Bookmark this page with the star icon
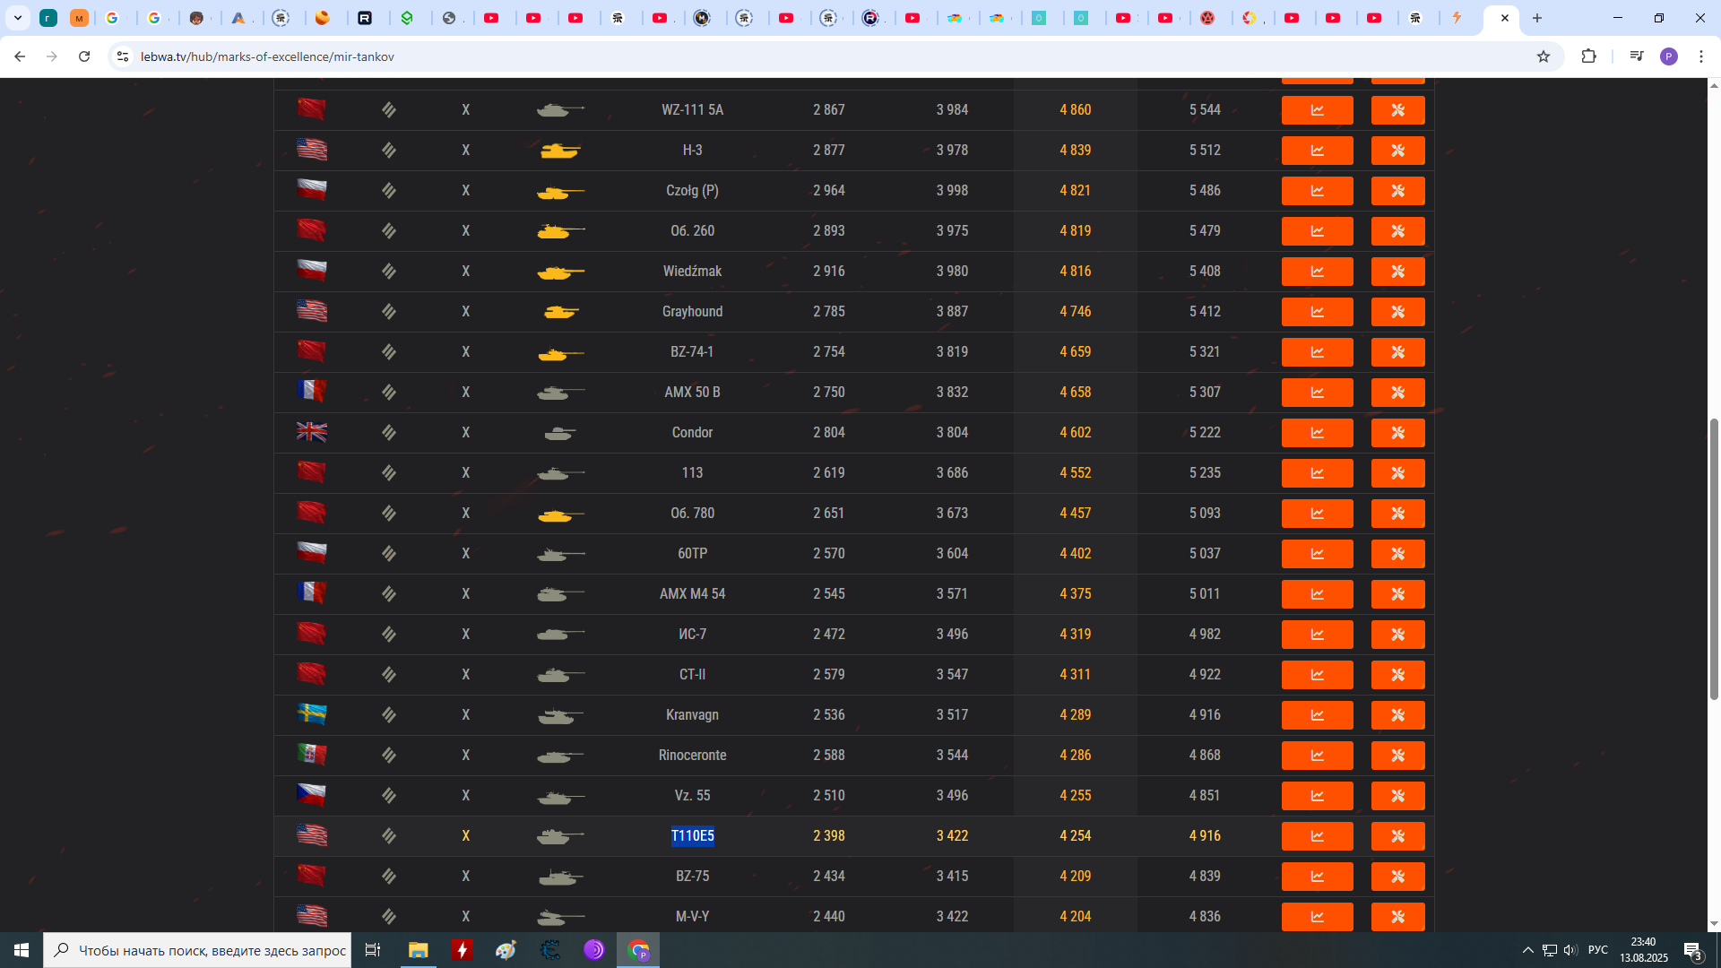This screenshot has width=1721, height=968. (x=1543, y=56)
